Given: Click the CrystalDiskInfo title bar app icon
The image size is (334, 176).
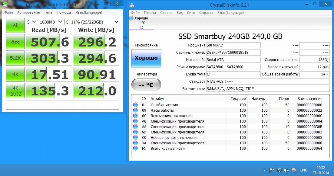Looking at the screenshot, I should (x=132, y=5).
